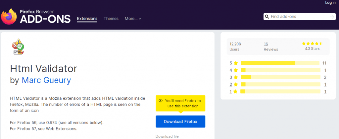Open author Marc Gueury's profile link
The image size is (339, 139).
pos(46,80)
